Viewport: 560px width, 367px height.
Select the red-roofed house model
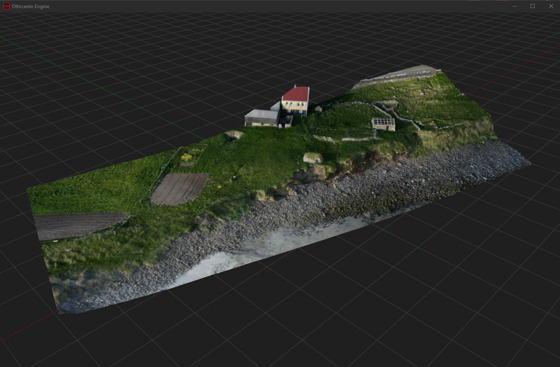(x=296, y=100)
